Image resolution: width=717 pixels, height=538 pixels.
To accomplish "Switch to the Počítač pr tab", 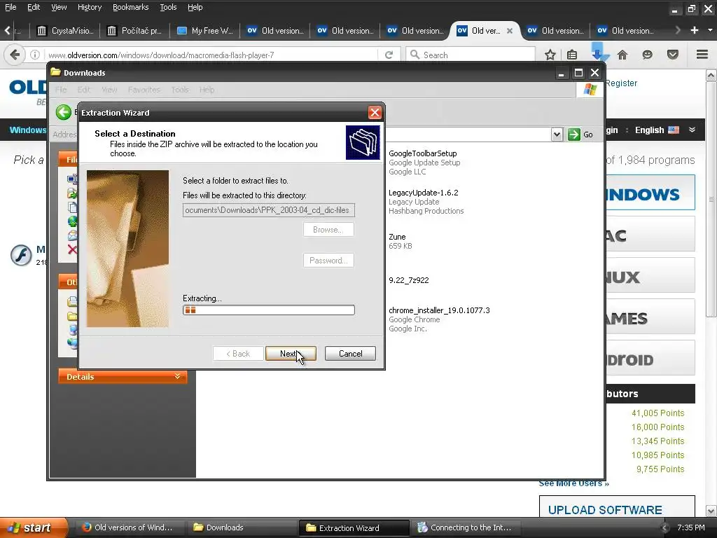I will 135,31.
